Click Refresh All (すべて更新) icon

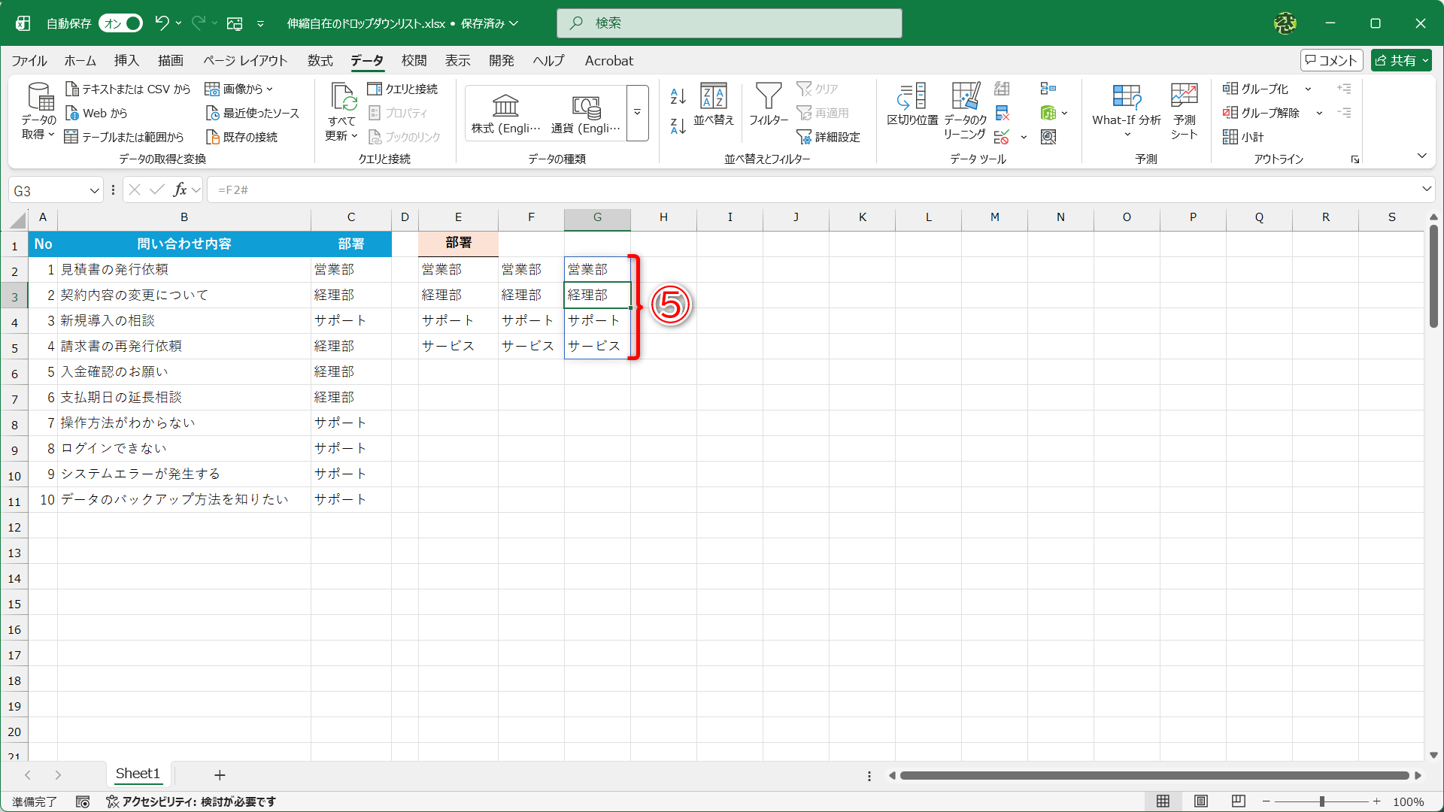342,98
